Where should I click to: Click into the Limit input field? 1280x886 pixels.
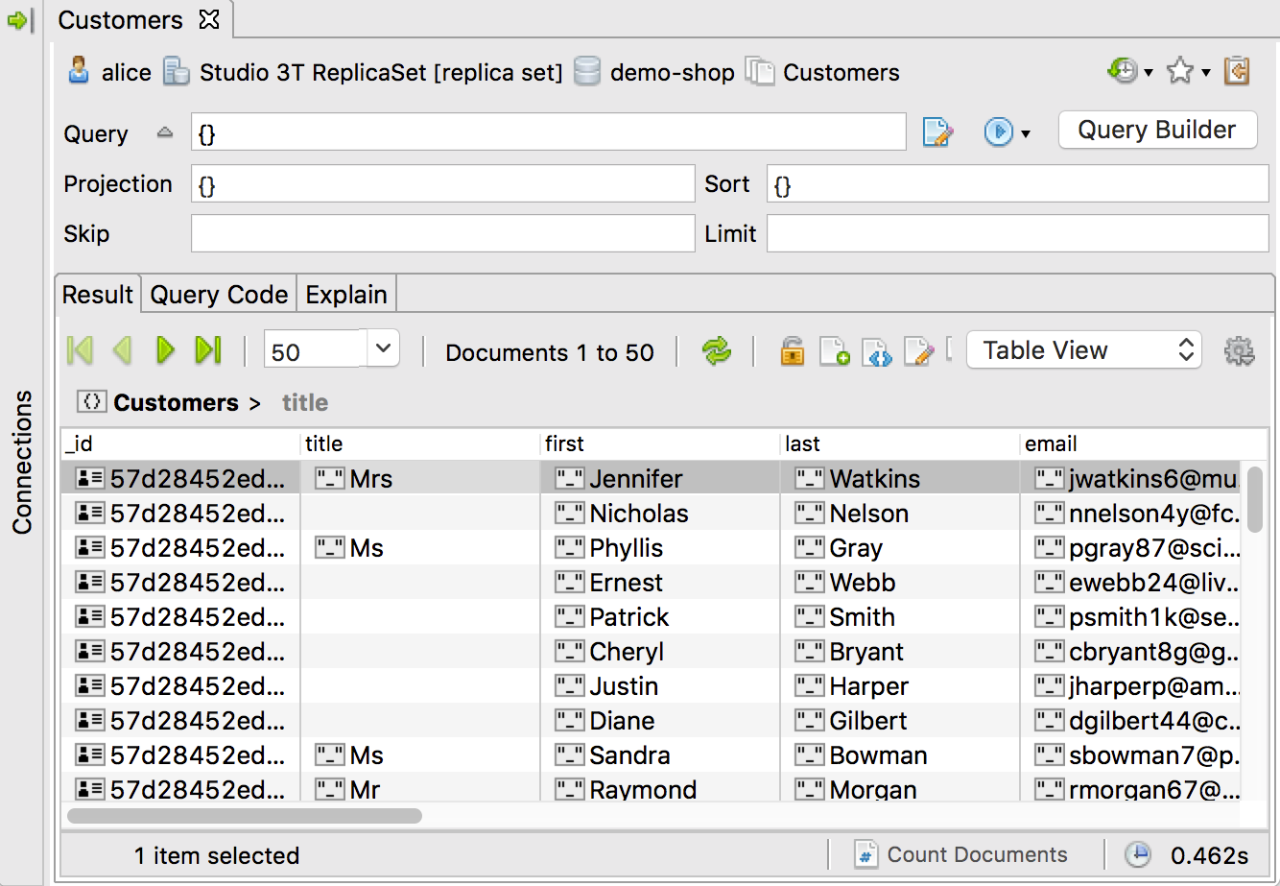(x=1017, y=233)
